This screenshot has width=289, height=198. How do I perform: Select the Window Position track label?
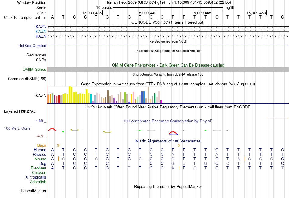pyautogui.click(x=32, y=2)
